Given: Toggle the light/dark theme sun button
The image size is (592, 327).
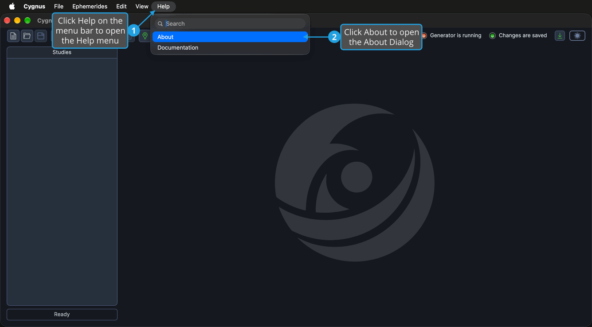Looking at the screenshot, I should click(577, 36).
